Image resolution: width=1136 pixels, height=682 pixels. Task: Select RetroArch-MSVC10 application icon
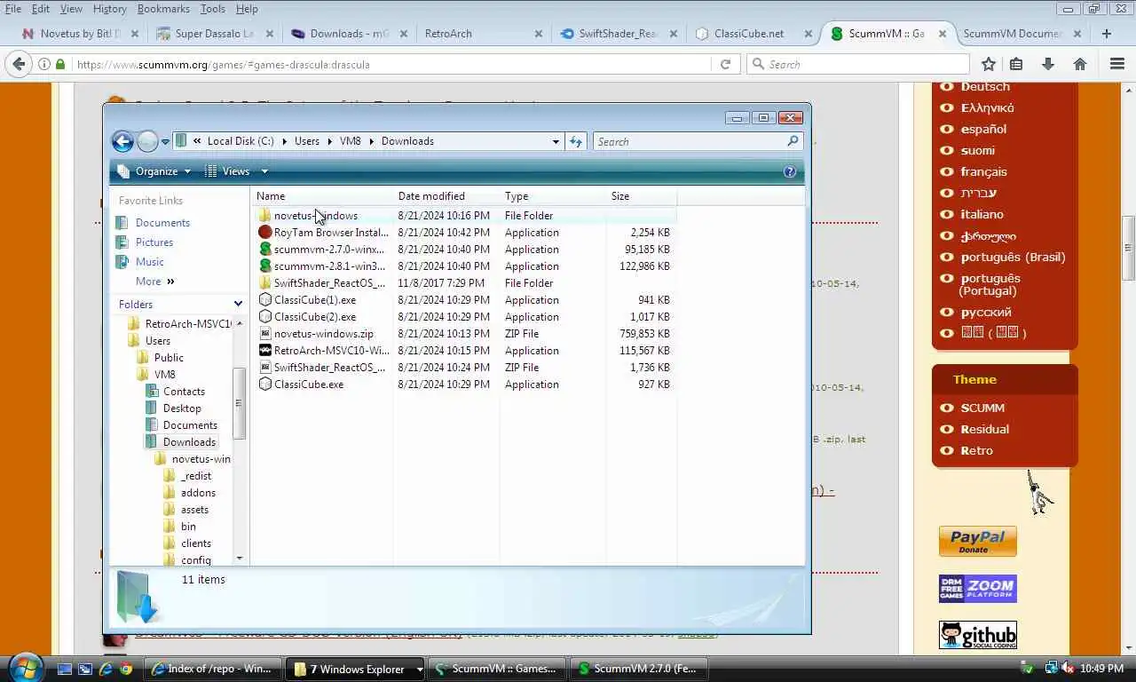(264, 351)
